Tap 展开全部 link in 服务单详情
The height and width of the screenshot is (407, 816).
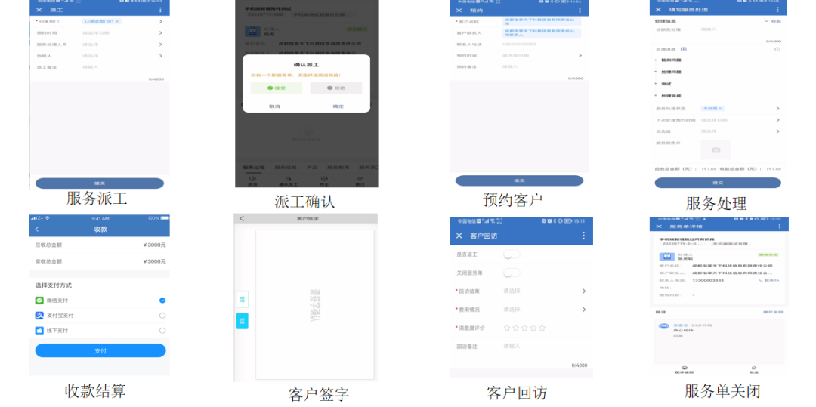pyautogui.click(x=773, y=313)
